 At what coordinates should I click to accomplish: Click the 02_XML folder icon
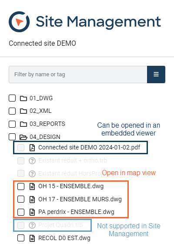click(x=23, y=111)
